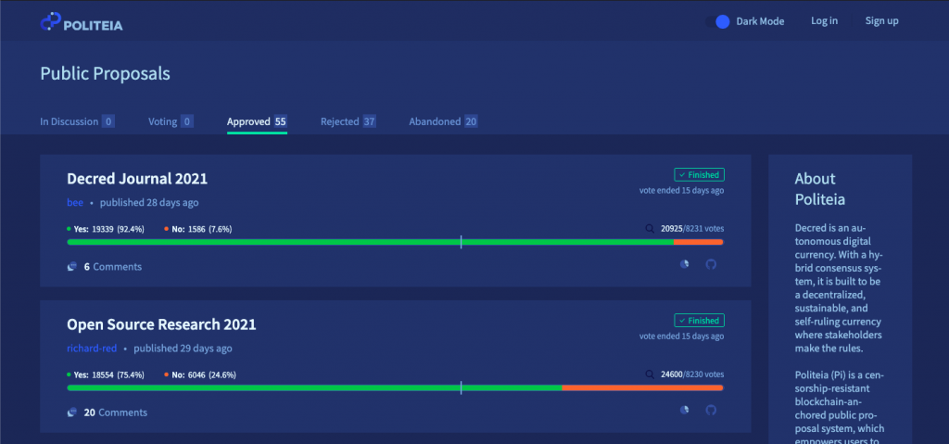Click the Open Source Research 2021 vote progress bar
This screenshot has width=949, height=444.
(x=395, y=387)
